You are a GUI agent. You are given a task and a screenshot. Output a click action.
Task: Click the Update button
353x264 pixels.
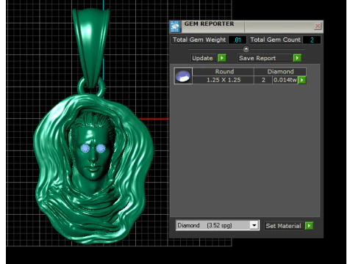pos(204,58)
